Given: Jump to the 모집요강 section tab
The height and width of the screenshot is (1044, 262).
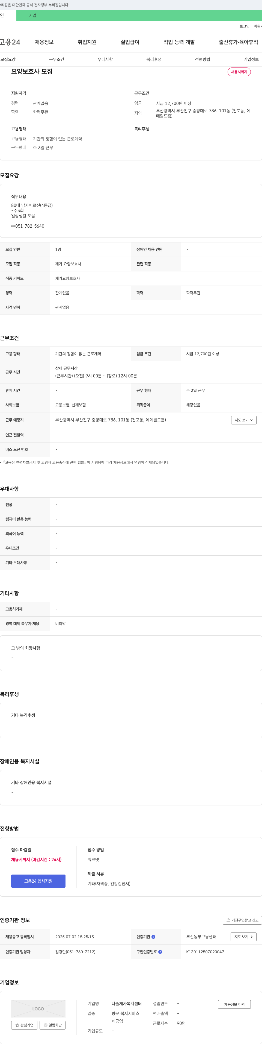Looking at the screenshot, I should (8, 59).
